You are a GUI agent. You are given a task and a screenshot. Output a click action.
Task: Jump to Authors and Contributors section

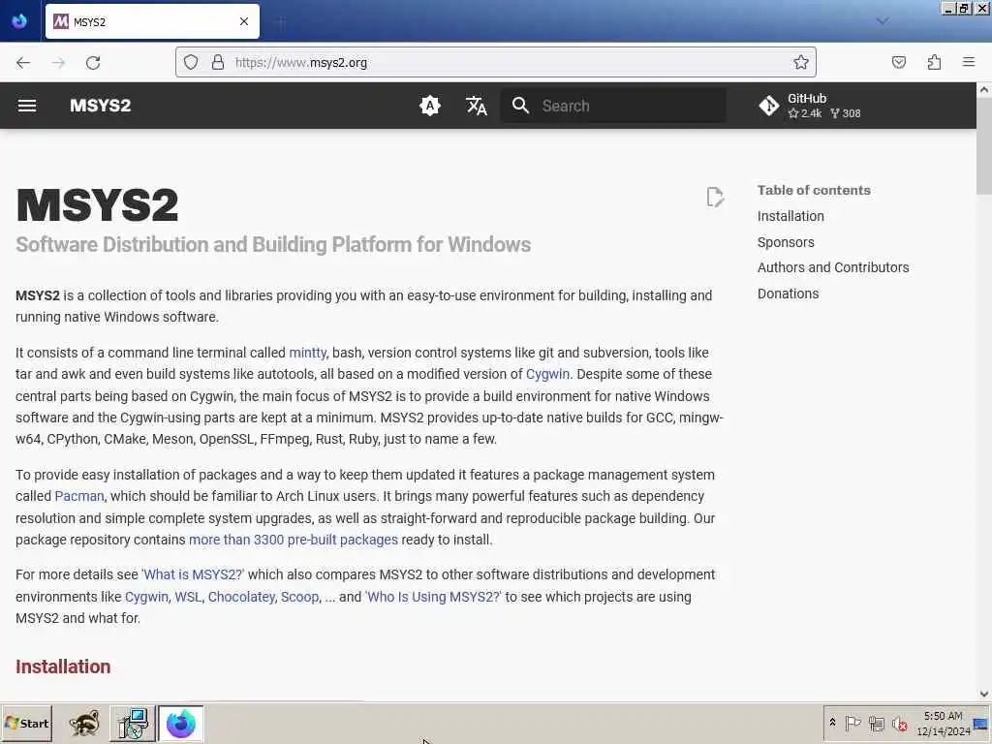tap(833, 267)
